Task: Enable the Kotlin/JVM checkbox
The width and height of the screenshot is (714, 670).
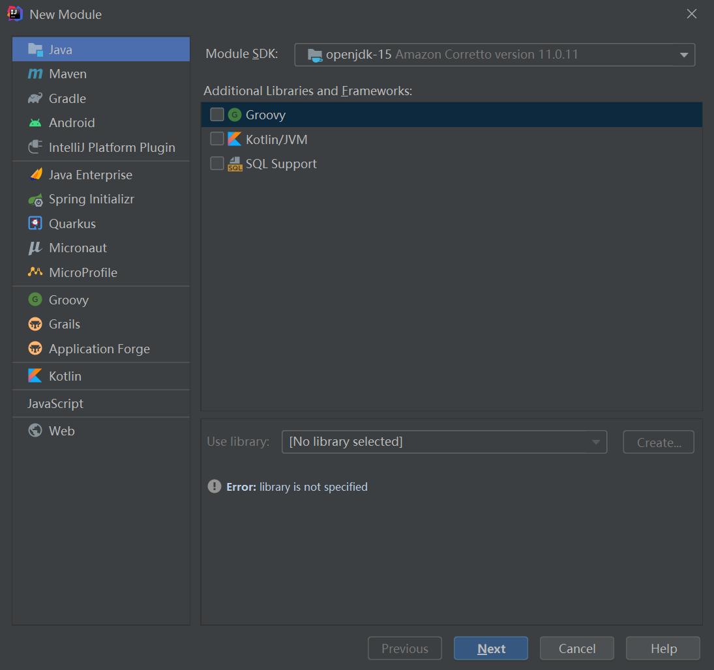Action: [216, 138]
